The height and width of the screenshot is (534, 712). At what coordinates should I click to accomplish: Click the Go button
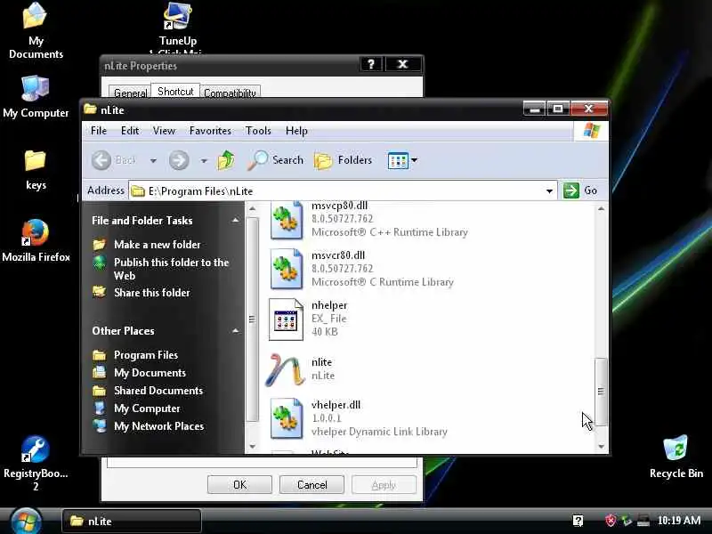[580, 190]
